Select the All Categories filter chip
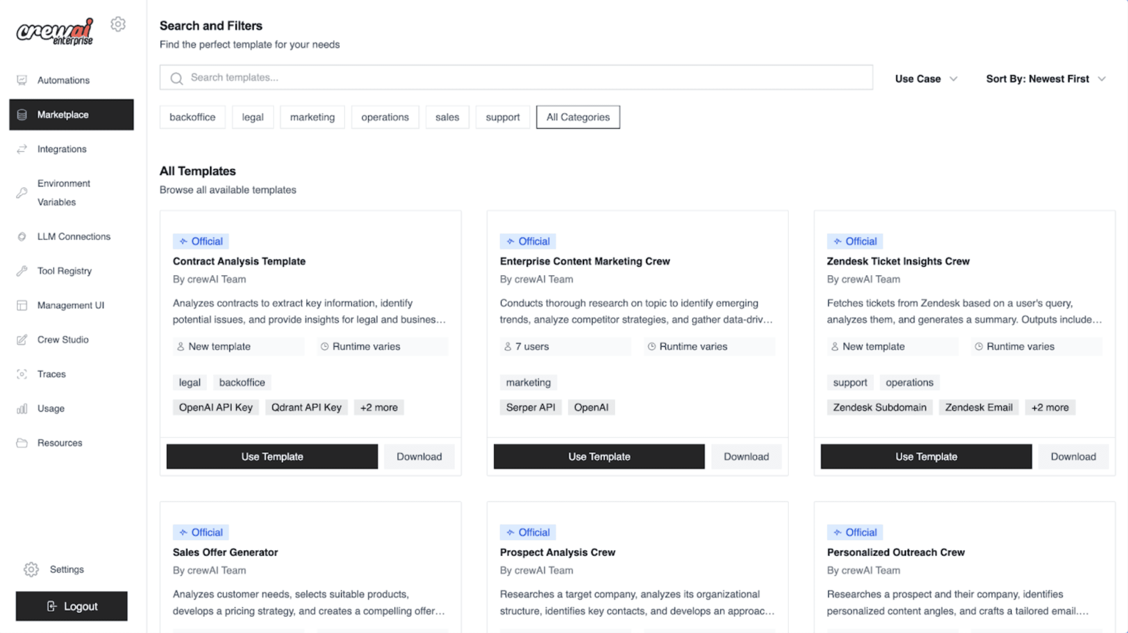This screenshot has width=1128, height=633. 578,117
